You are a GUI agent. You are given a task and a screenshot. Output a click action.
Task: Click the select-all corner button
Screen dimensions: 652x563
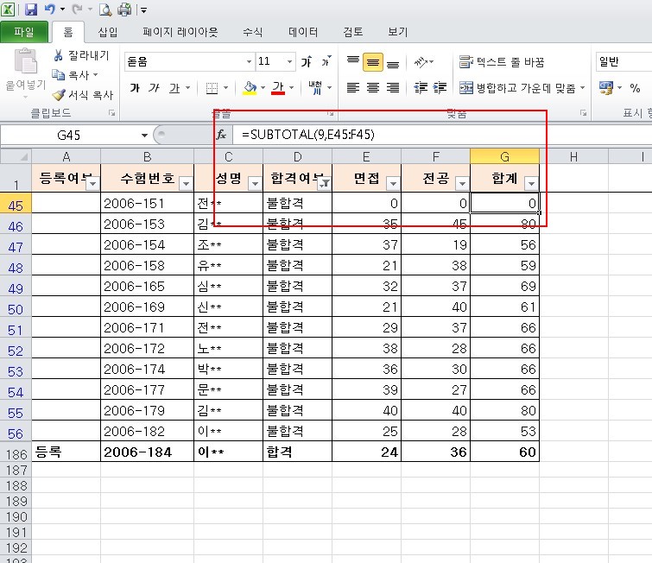point(16,157)
